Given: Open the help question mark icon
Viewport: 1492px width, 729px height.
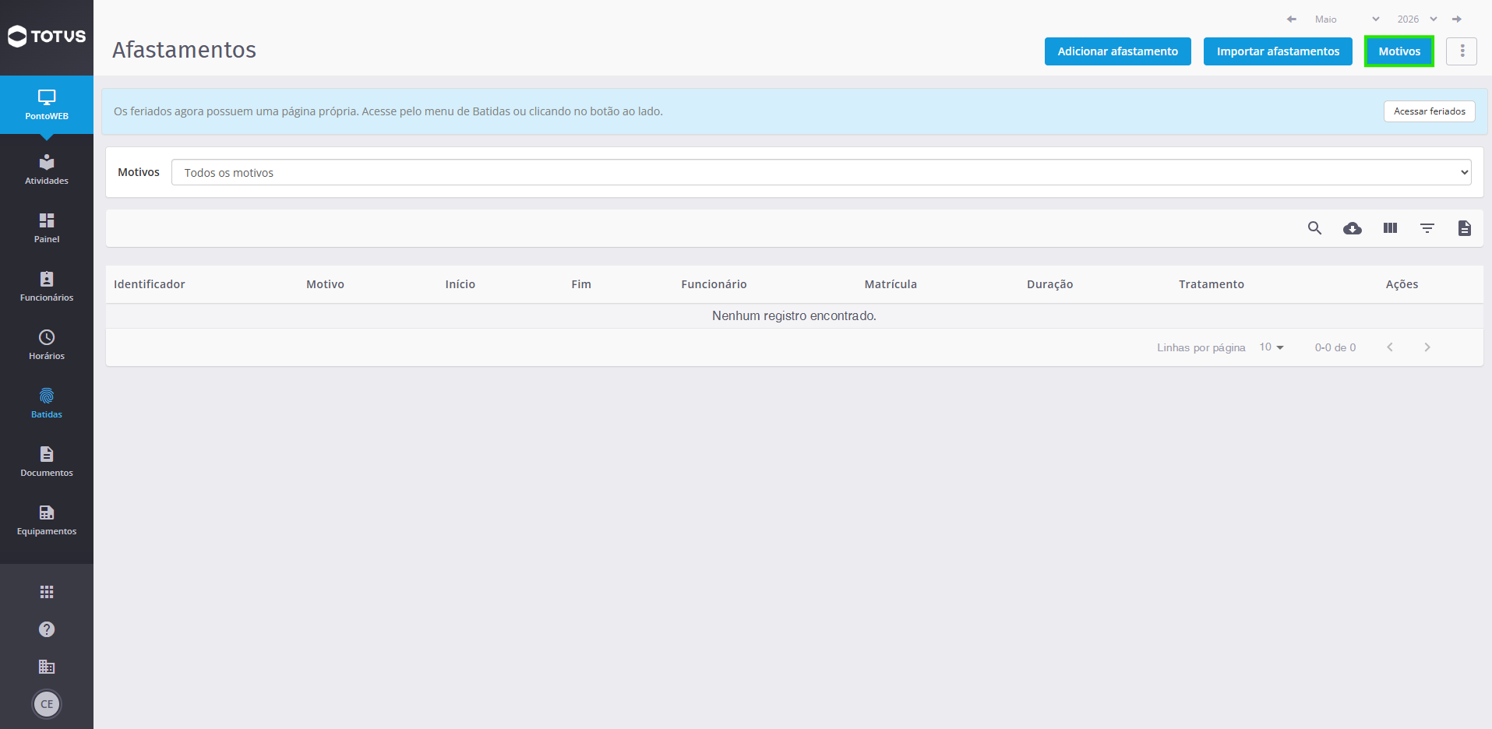Looking at the screenshot, I should click(47, 629).
